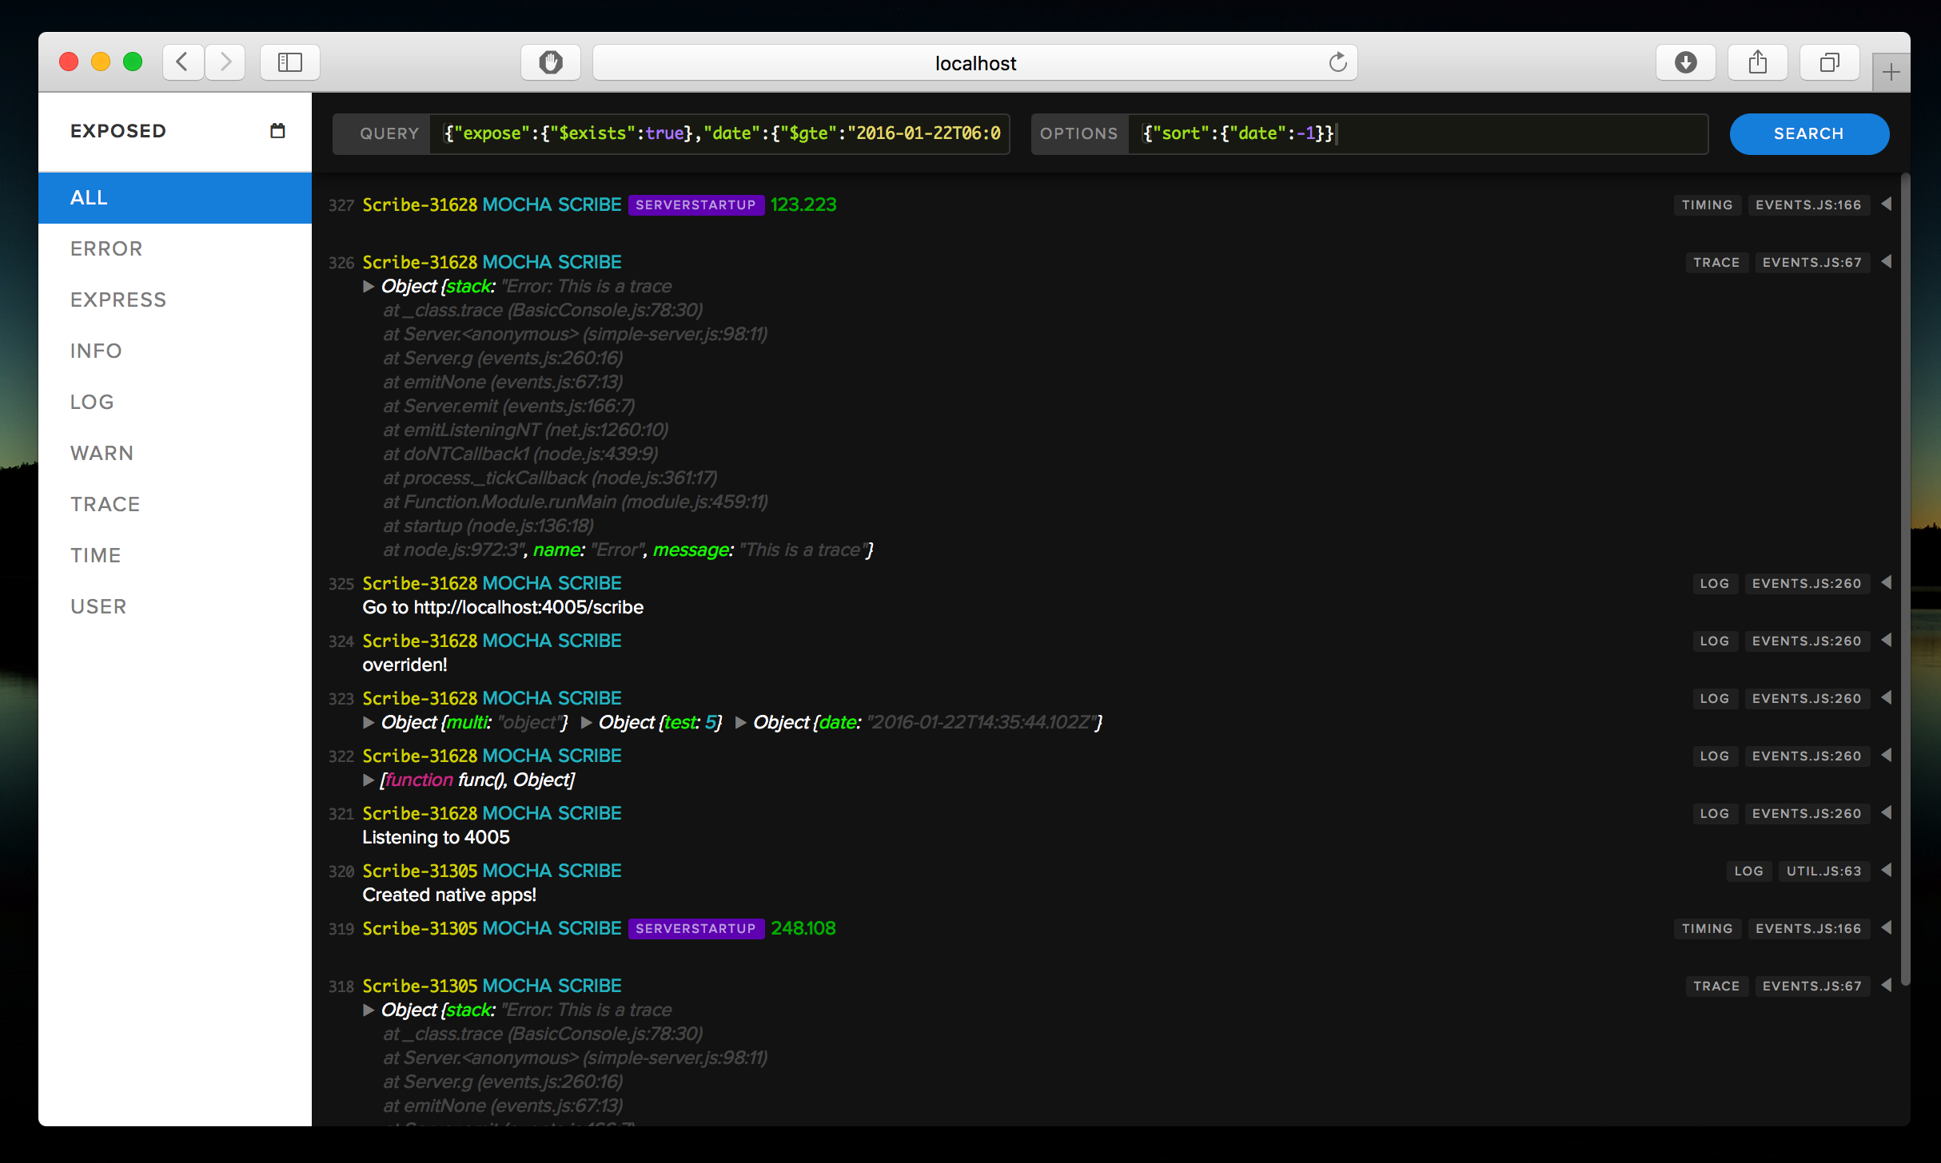Open the show all tabs icon
The width and height of the screenshot is (1941, 1163).
point(1829,62)
